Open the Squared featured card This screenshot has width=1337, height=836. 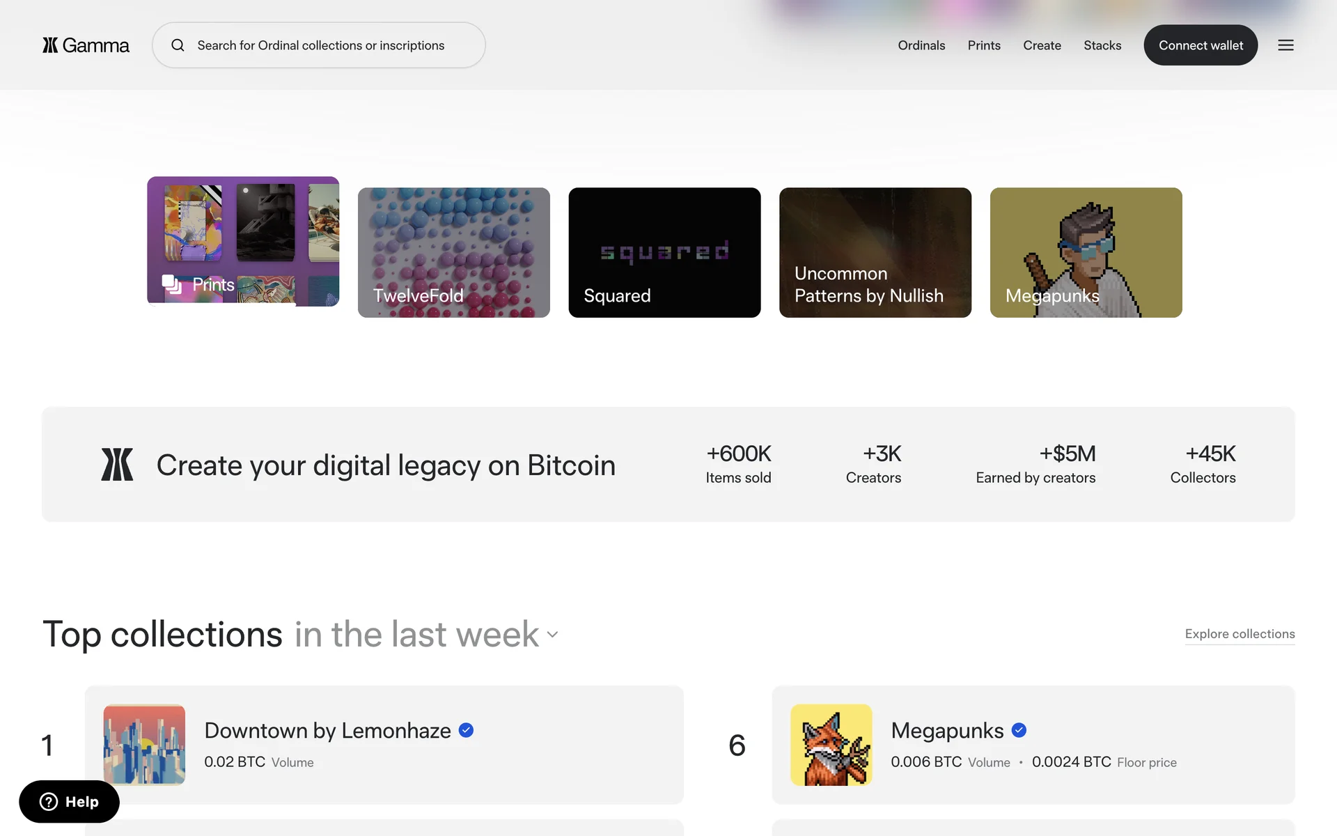664,252
